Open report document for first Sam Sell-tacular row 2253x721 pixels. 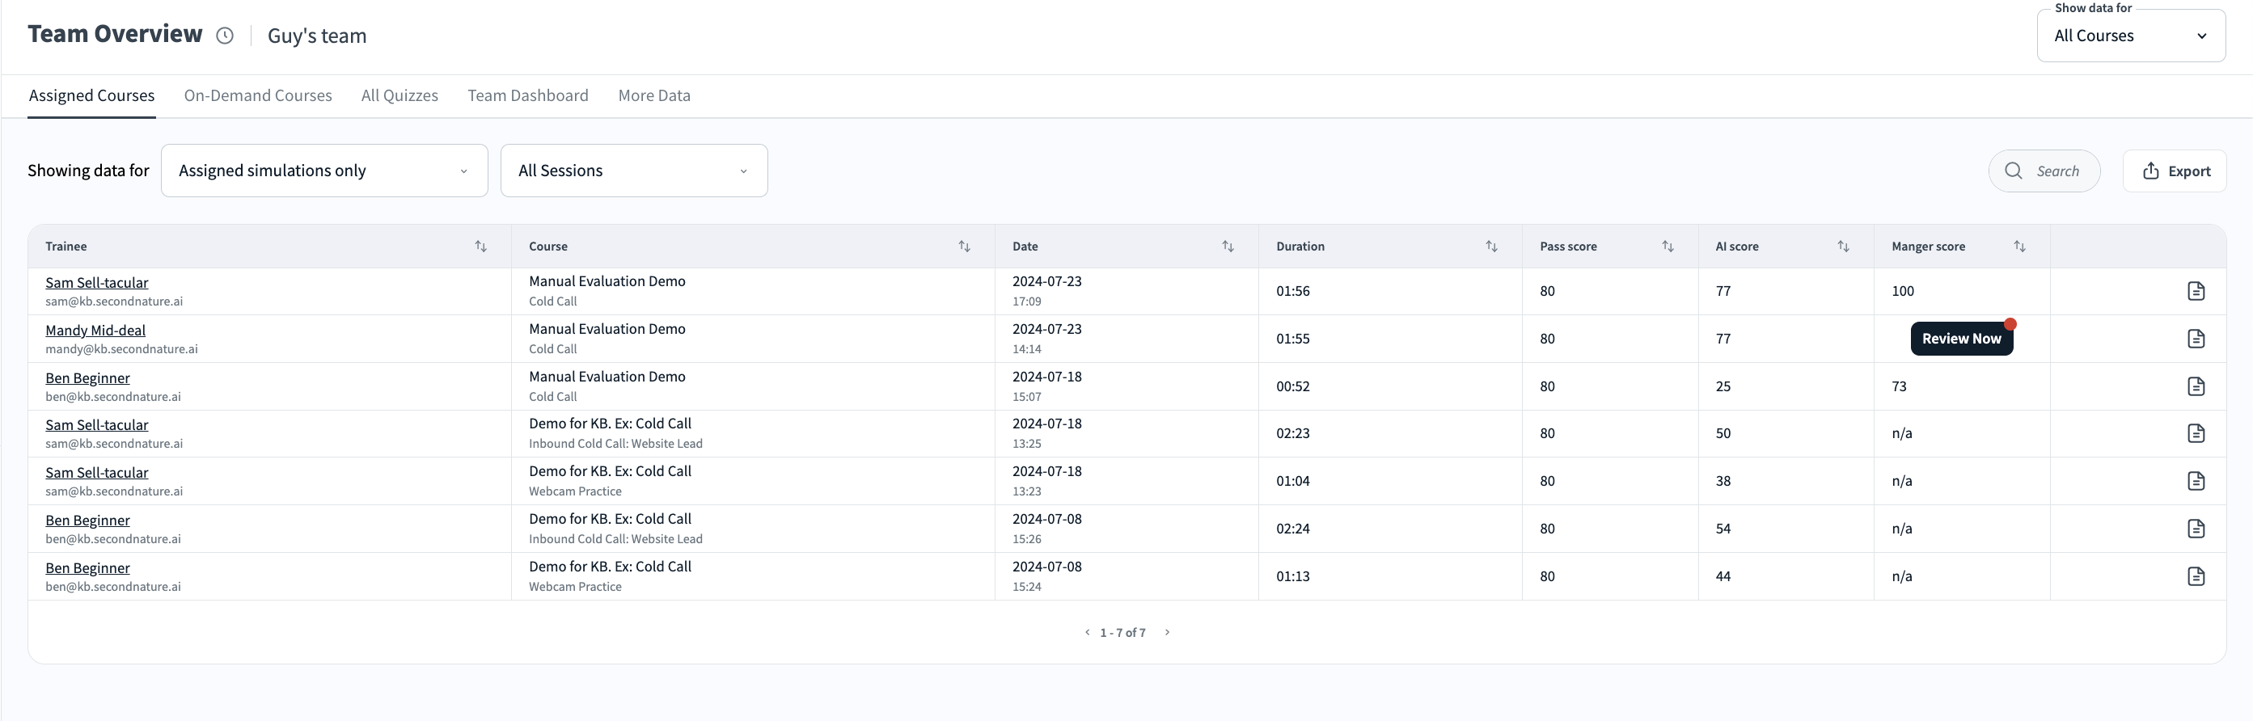pos(2196,291)
